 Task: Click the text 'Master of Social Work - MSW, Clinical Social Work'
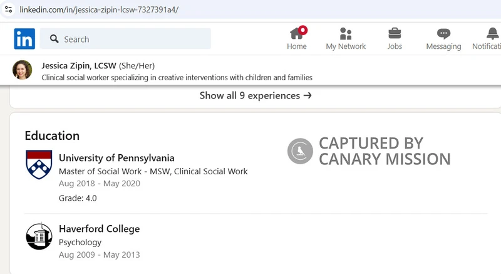click(x=153, y=171)
